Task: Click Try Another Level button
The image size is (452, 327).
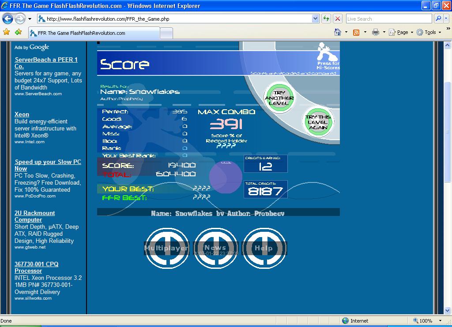Action: tap(279, 98)
